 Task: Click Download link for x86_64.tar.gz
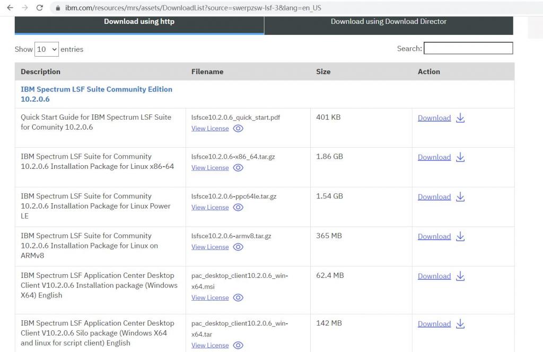[x=434, y=157]
